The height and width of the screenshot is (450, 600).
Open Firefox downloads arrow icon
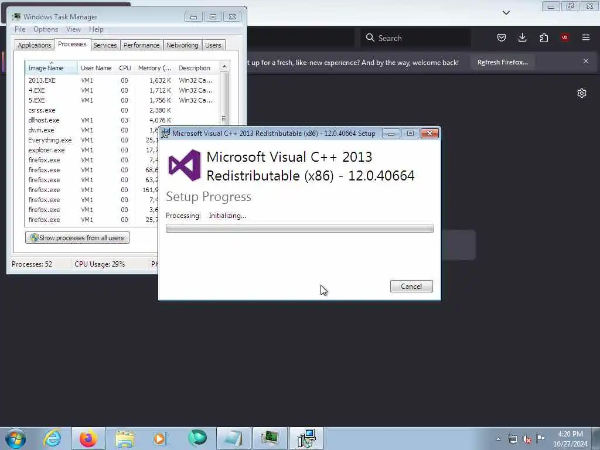pyautogui.click(x=522, y=37)
